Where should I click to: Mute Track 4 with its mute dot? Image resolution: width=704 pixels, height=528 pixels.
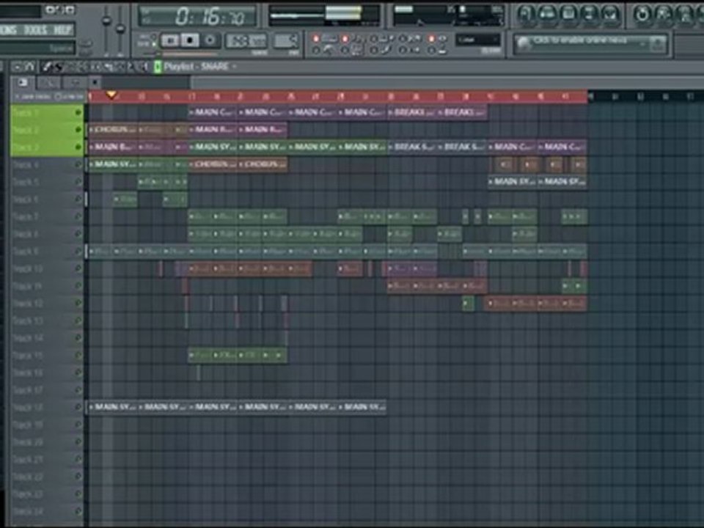(x=78, y=164)
